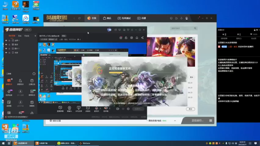Open 弹幕助手 overlay settings gear

(257, 30)
